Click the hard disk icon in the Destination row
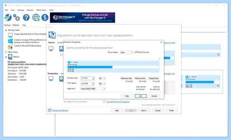 click(x=61, y=79)
